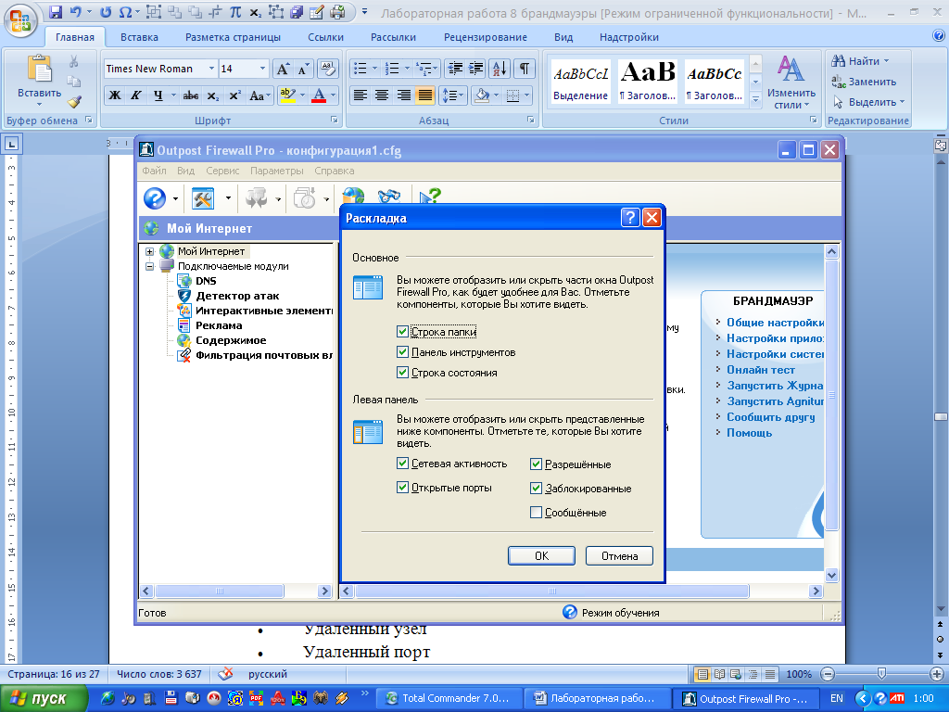Image resolution: width=949 pixels, height=712 pixels.
Task: Click the Word zoom slider handle
Action: point(881,673)
